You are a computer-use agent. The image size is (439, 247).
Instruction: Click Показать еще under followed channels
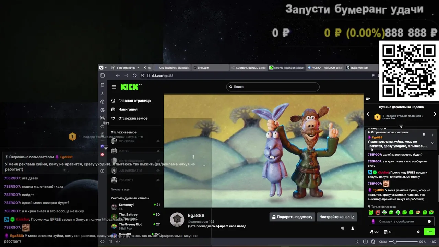pyautogui.click(x=120, y=189)
